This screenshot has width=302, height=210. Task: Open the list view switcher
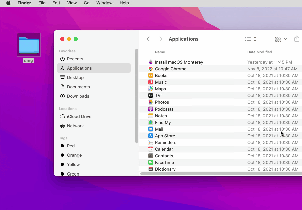tap(251, 39)
